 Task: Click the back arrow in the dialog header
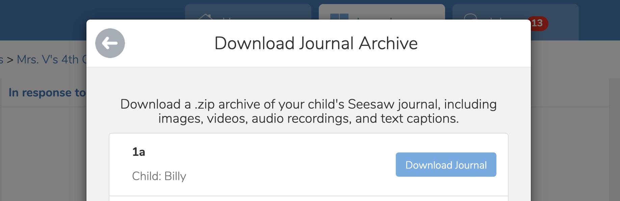point(110,43)
